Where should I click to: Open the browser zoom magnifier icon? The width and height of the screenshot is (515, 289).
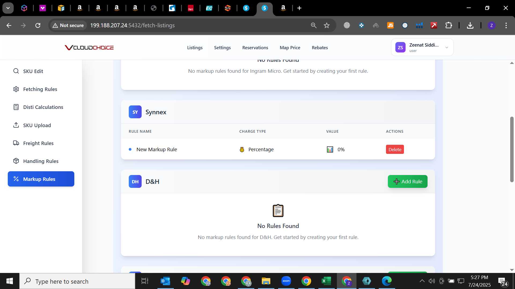314,25
